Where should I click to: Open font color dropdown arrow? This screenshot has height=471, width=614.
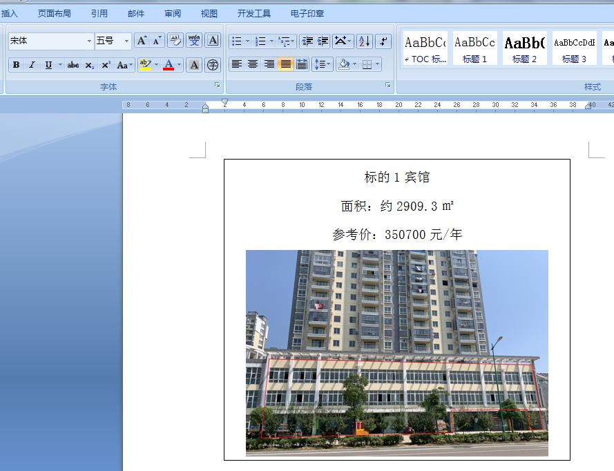pyautogui.click(x=180, y=65)
